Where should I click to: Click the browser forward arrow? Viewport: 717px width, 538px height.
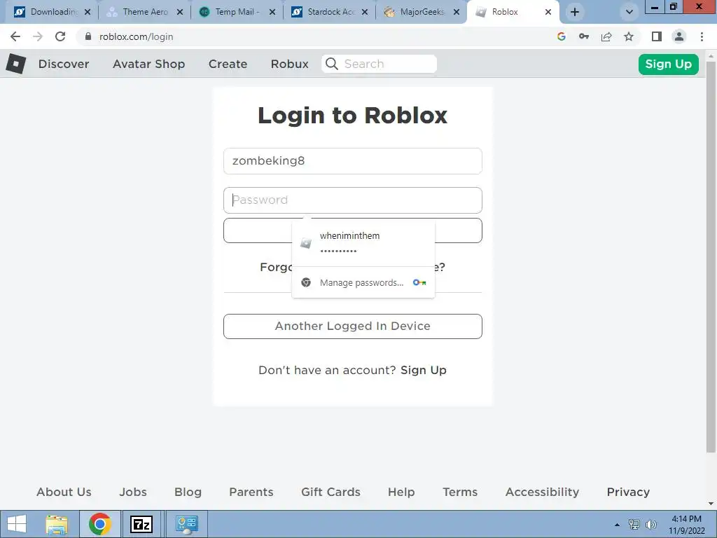[x=38, y=36]
